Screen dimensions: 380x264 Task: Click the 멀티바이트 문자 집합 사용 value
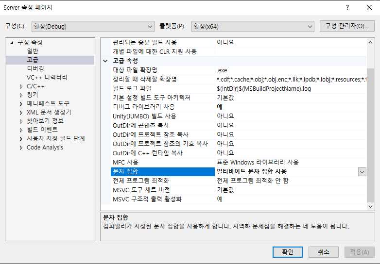252,172
